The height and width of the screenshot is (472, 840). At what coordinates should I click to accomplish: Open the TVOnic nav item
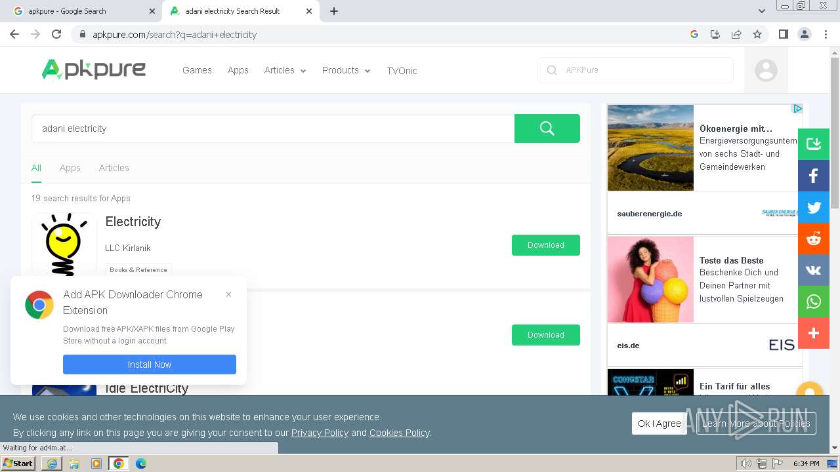(x=402, y=71)
